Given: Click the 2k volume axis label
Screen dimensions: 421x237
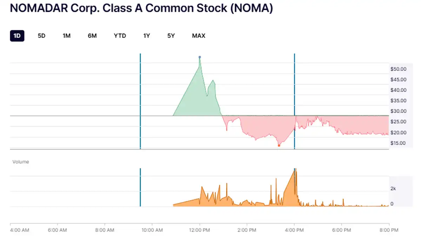Looking at the screenshot, I should pos(393,188).
